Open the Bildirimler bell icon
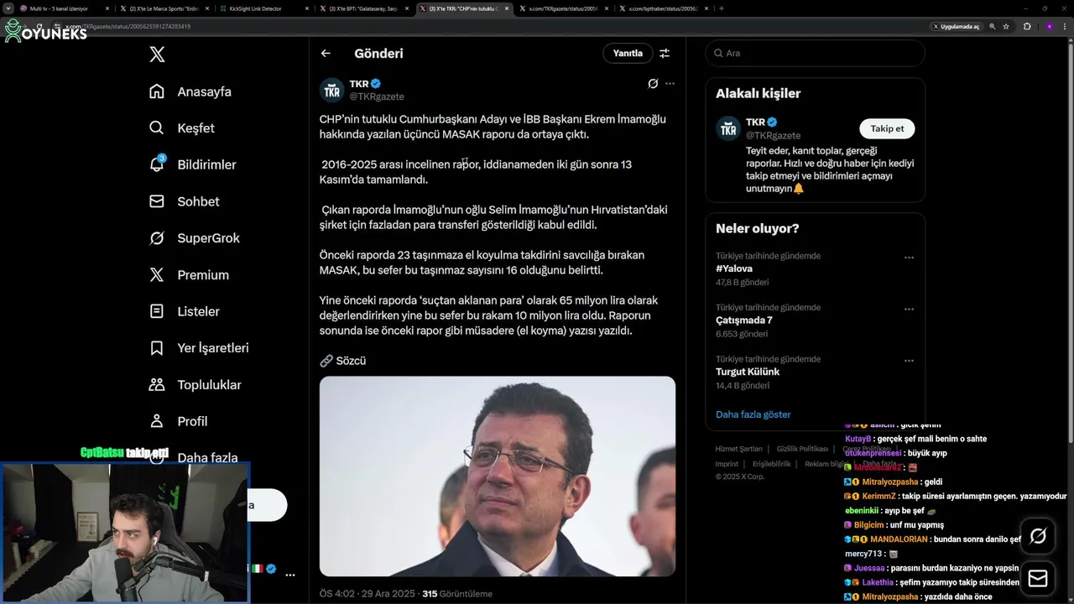 pos(157,164)
